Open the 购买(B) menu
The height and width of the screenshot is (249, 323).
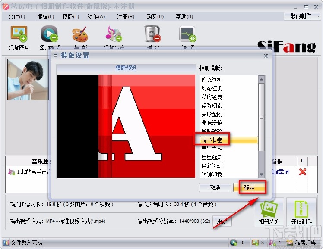pos(155,16)
